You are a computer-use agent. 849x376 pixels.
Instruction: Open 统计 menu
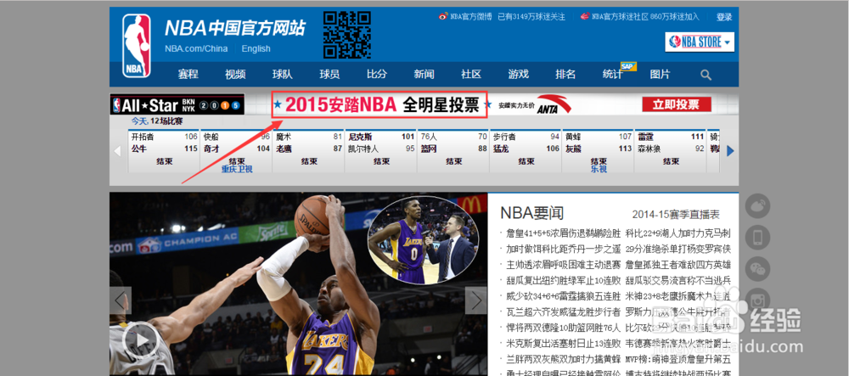click(612, 74)
